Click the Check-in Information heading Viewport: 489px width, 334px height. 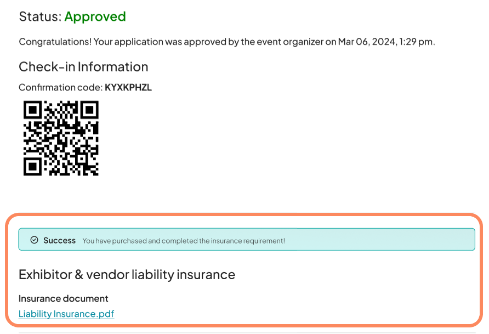pos(83,67)
